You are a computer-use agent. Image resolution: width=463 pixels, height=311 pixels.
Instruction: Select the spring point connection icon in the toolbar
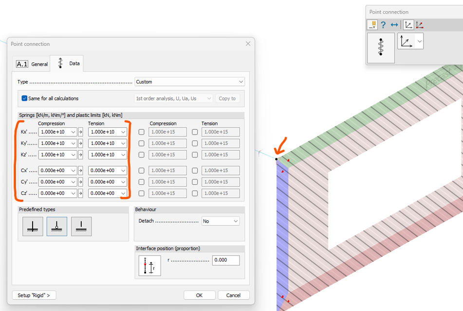[381, 48]
